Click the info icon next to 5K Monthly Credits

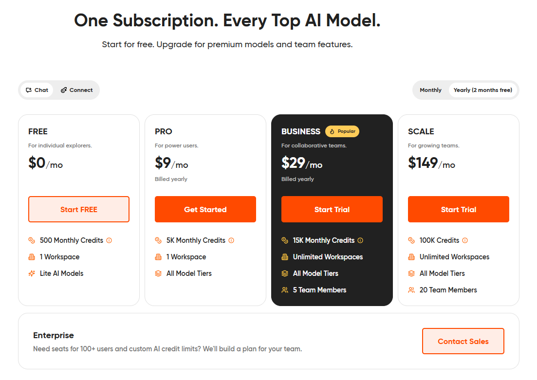[x=231, y=240]
